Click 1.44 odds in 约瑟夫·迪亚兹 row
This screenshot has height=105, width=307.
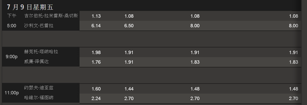tap(129, 89)
